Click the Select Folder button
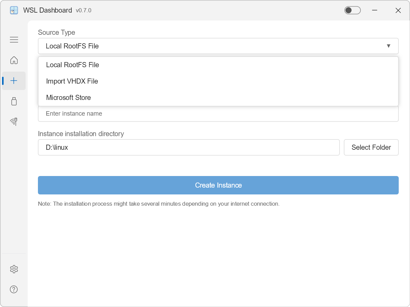Viewport: 410px width, 307px height. (371, 147)
